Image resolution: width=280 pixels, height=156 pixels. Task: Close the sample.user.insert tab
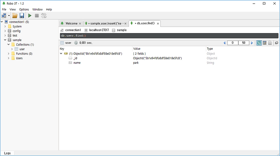click(126, 24)
